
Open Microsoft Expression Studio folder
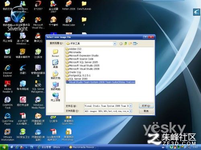coord(82,56)
